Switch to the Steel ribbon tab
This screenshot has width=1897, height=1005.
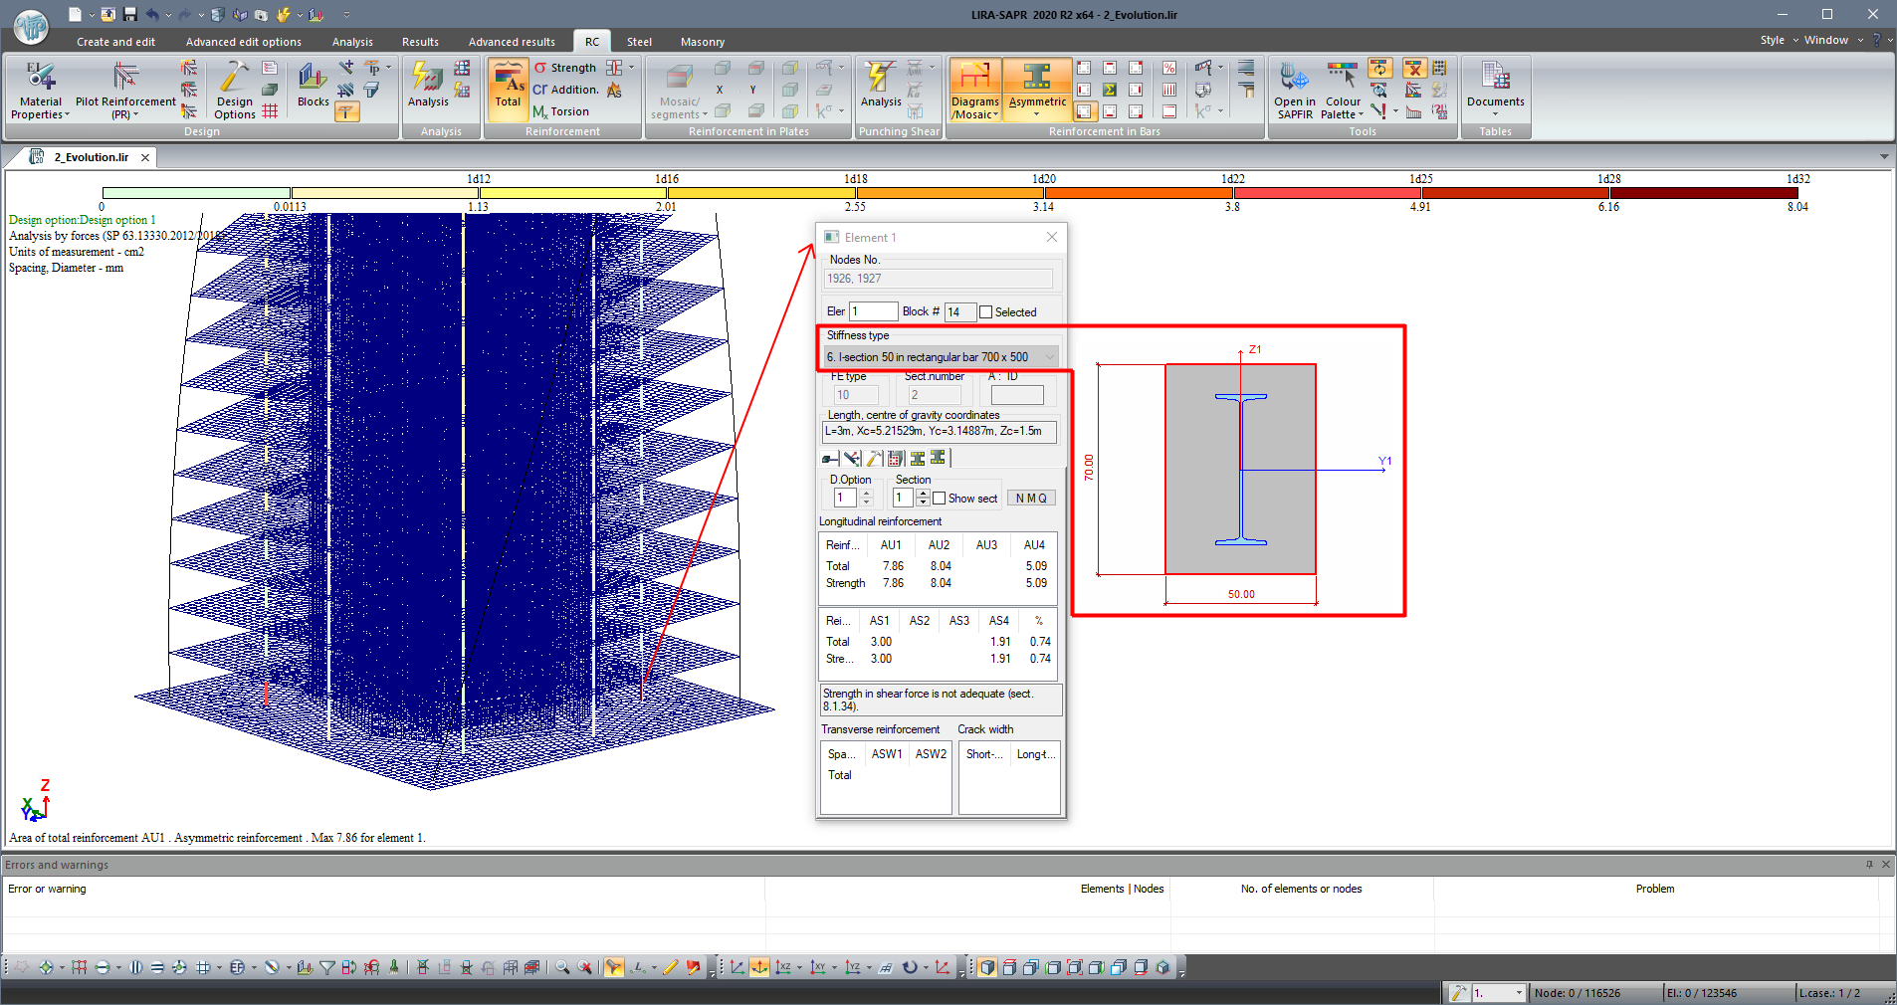coord(639,42)
